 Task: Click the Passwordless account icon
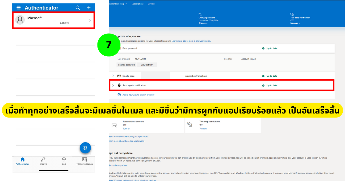click(x=114, y=125)
